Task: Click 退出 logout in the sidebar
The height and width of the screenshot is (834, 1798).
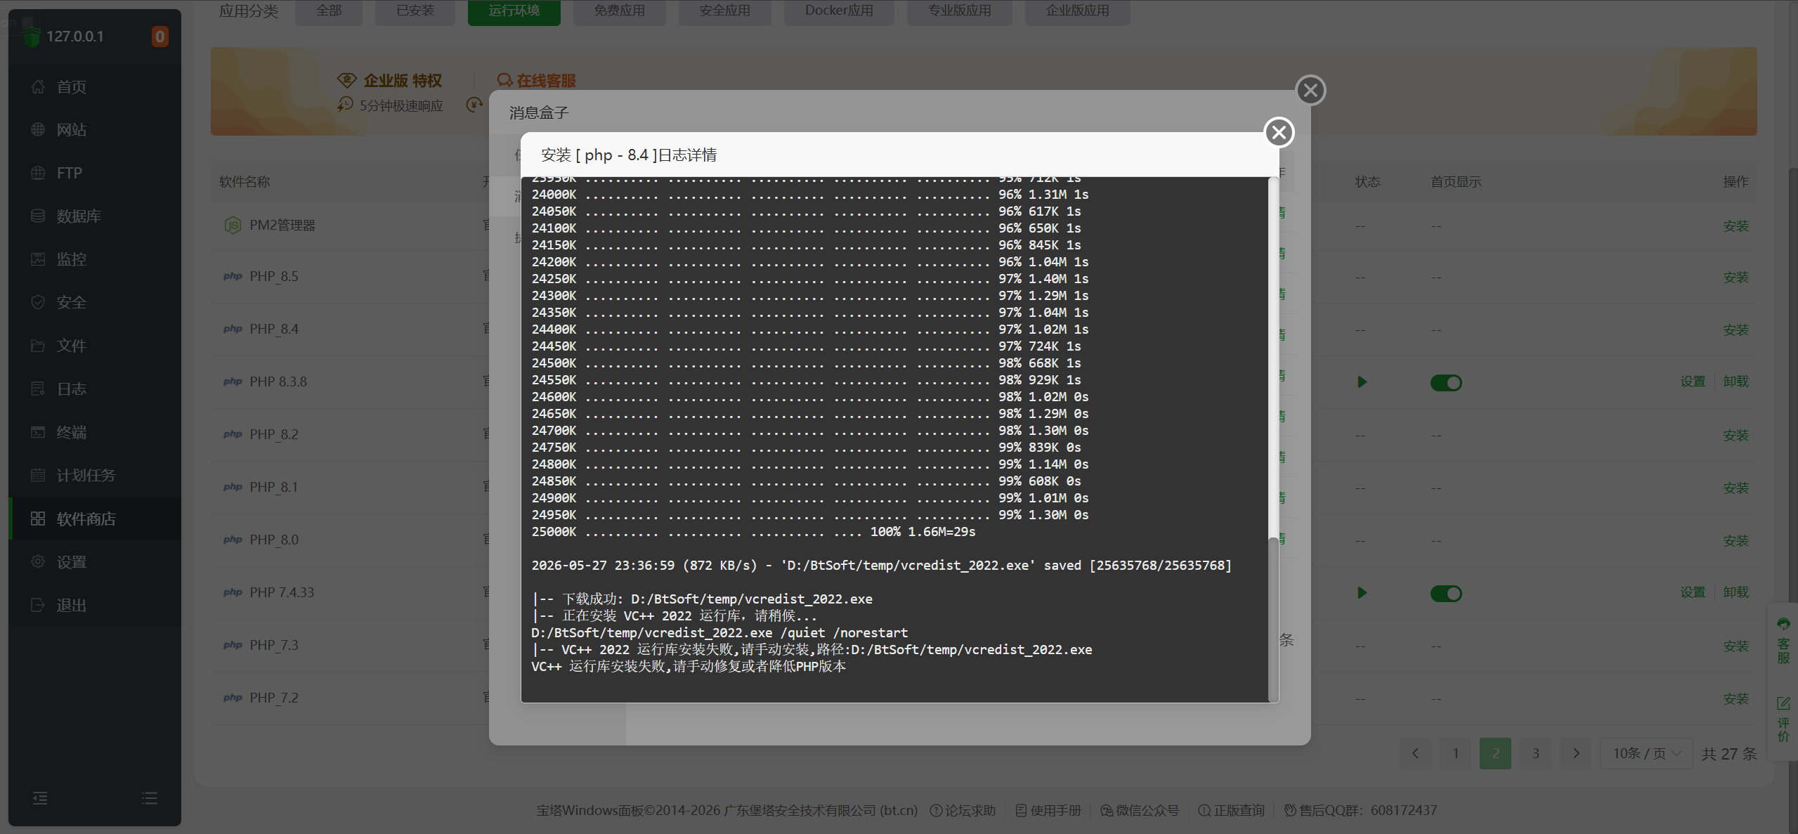Action: [95, 605]
